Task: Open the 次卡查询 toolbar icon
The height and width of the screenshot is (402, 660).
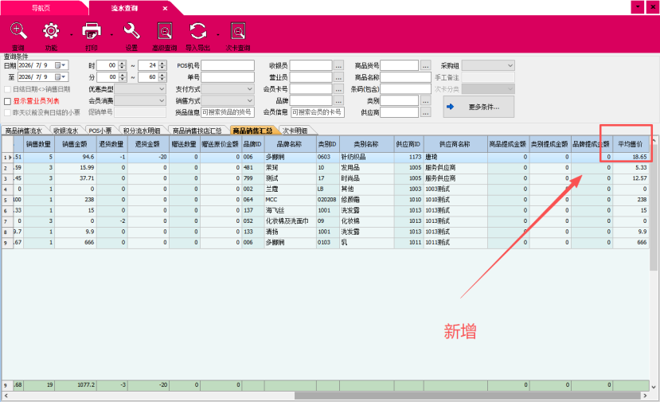Action: [x=238, y=31]
